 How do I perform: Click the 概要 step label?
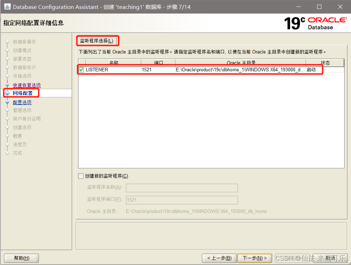coord(17,136)
